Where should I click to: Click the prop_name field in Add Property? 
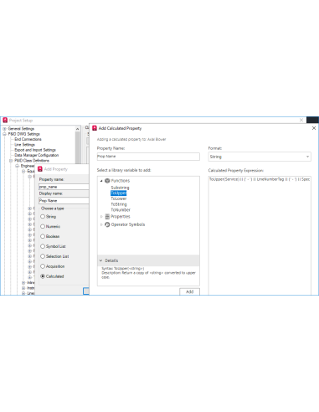point(64,187)
